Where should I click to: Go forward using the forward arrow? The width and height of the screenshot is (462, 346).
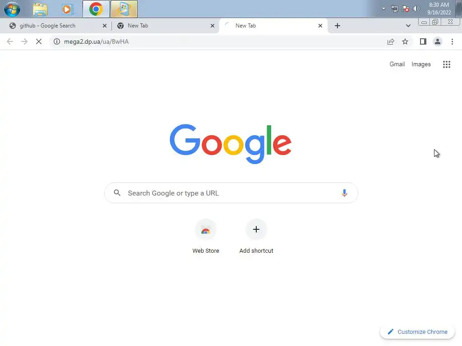point(24,41)
